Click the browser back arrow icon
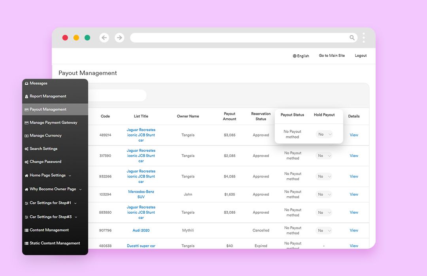This screenshot has height=276, width=427. click(104, 37)
